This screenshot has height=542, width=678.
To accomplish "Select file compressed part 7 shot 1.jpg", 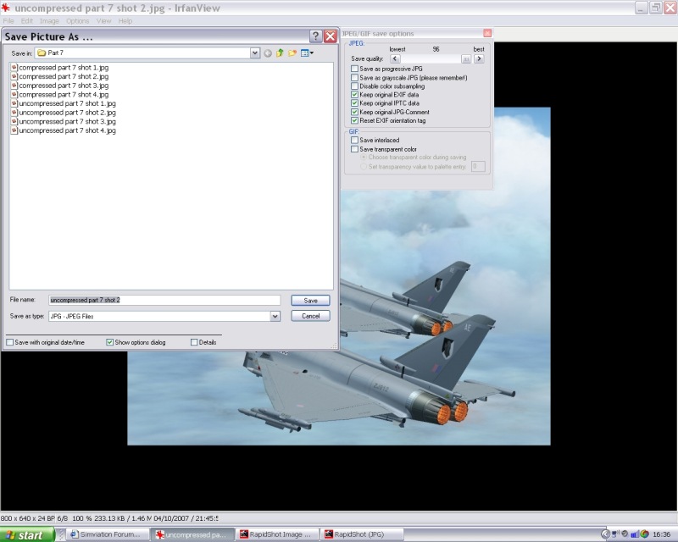I will pyautogui.click(x=64, y=67).
